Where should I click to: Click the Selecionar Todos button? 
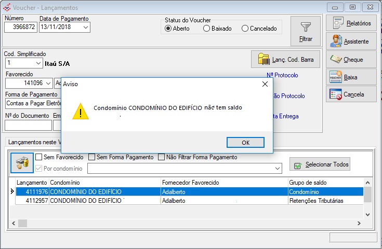320,164
